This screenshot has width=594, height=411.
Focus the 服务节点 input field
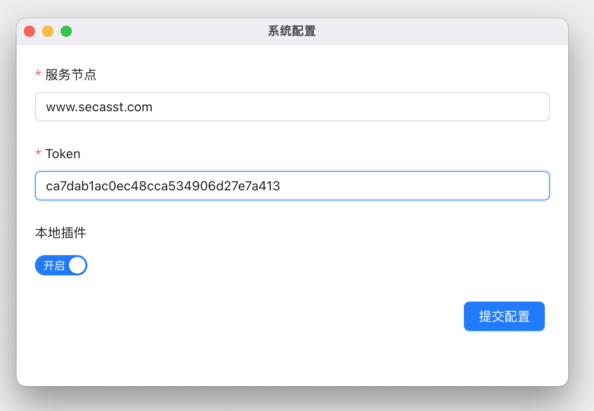[x=349, y=107]
